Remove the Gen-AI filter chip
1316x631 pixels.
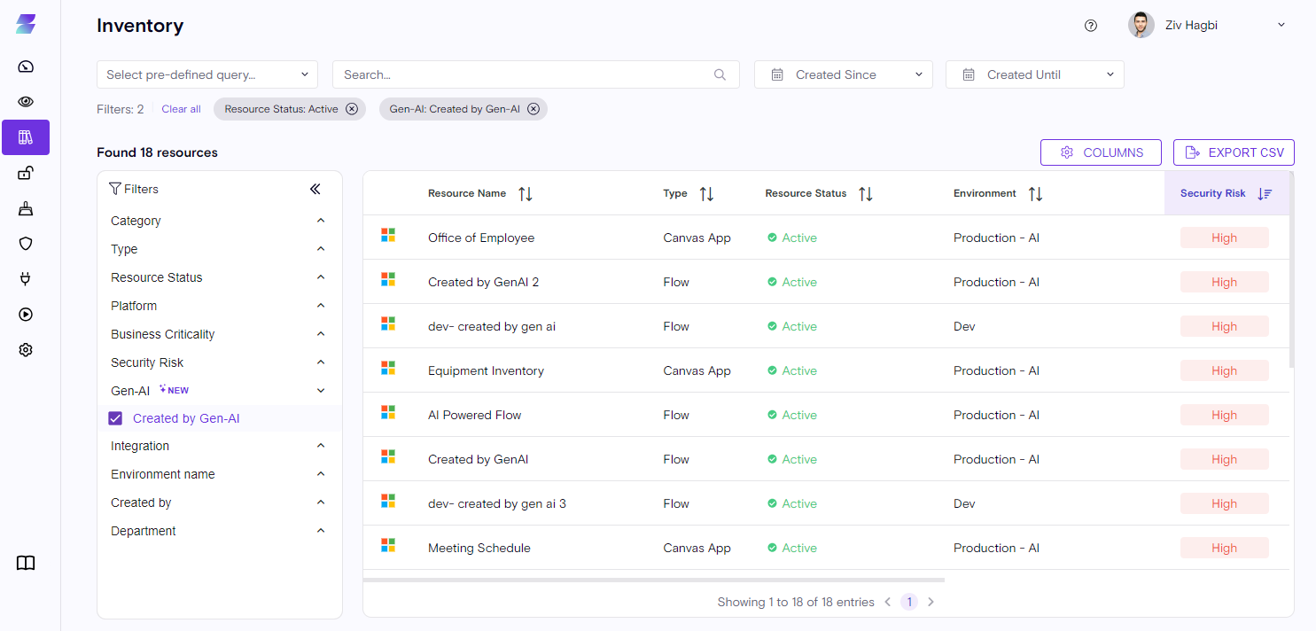click(533, 109)
